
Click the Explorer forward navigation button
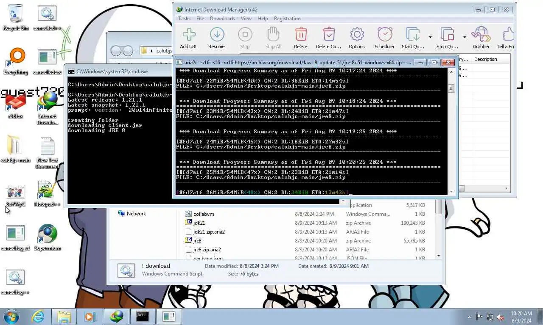[x=127, y=51]
